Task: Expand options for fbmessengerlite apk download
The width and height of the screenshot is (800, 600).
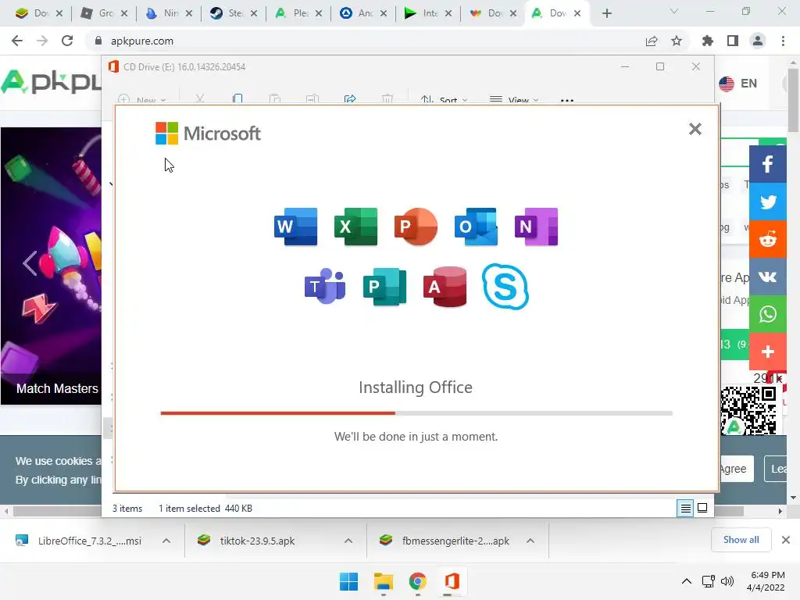Action: tap(530, 541)
